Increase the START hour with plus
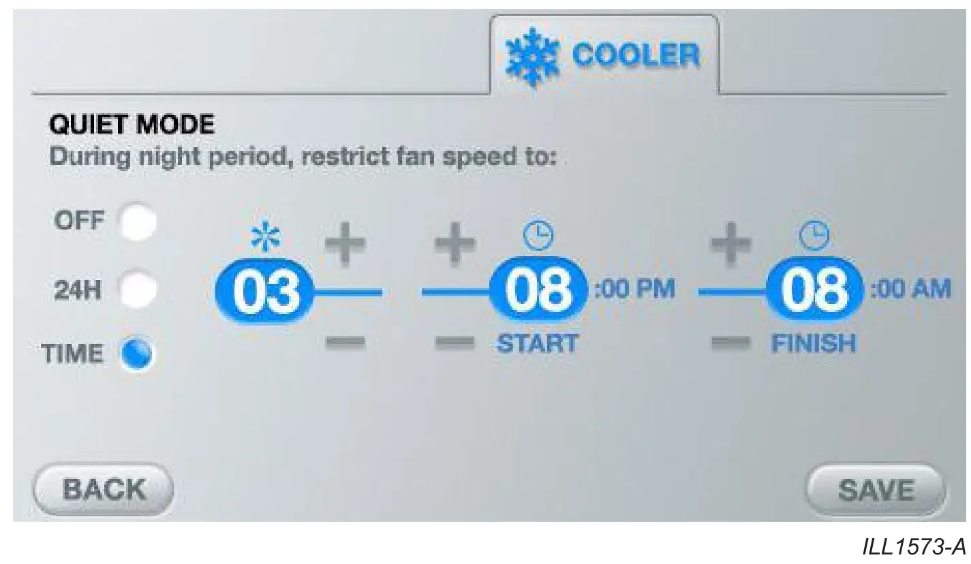The width and height of the screenshot is (971, 564). tap(454, 245)
